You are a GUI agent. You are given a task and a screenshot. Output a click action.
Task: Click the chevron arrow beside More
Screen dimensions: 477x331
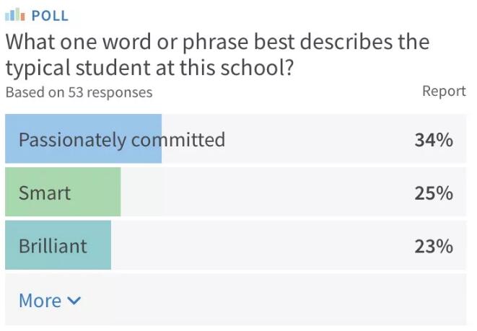[x=74, y=301]
